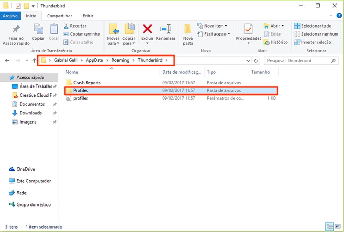Click Thunderbird in address path
Viewport: 344px width, 232px height.
click(150, 60)
